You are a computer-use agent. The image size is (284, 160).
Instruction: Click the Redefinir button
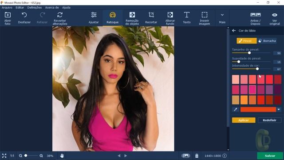tap(269, 120)
